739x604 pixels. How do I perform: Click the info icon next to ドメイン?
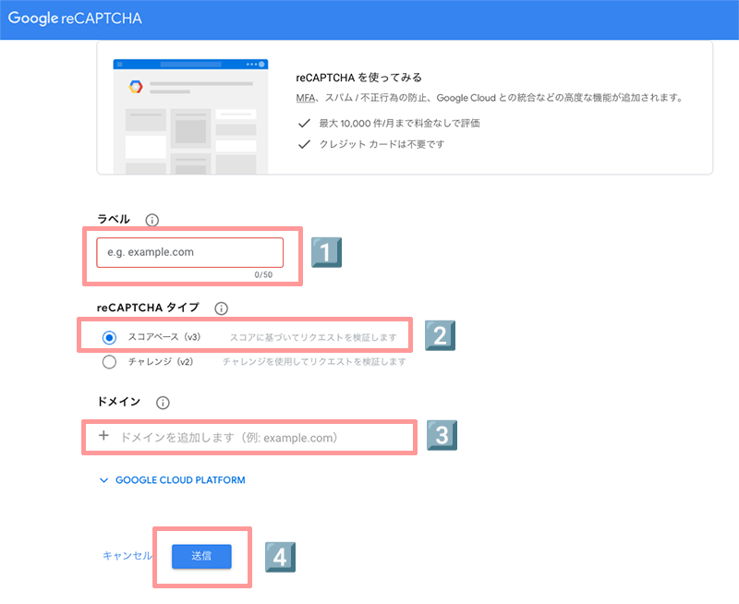pos(164,403)
